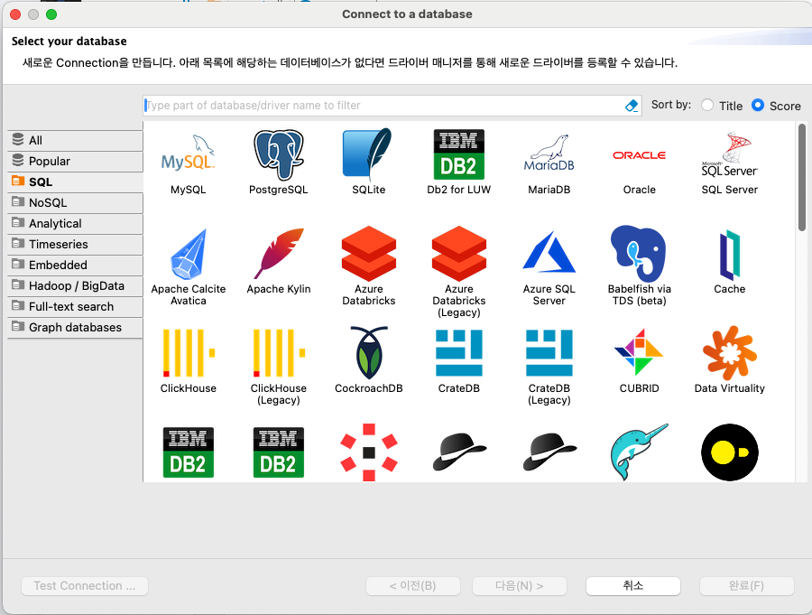The height and width of the screenshot is (615, 812).
Task: Select the Cache database icon
Action: [x=730, y=255]
